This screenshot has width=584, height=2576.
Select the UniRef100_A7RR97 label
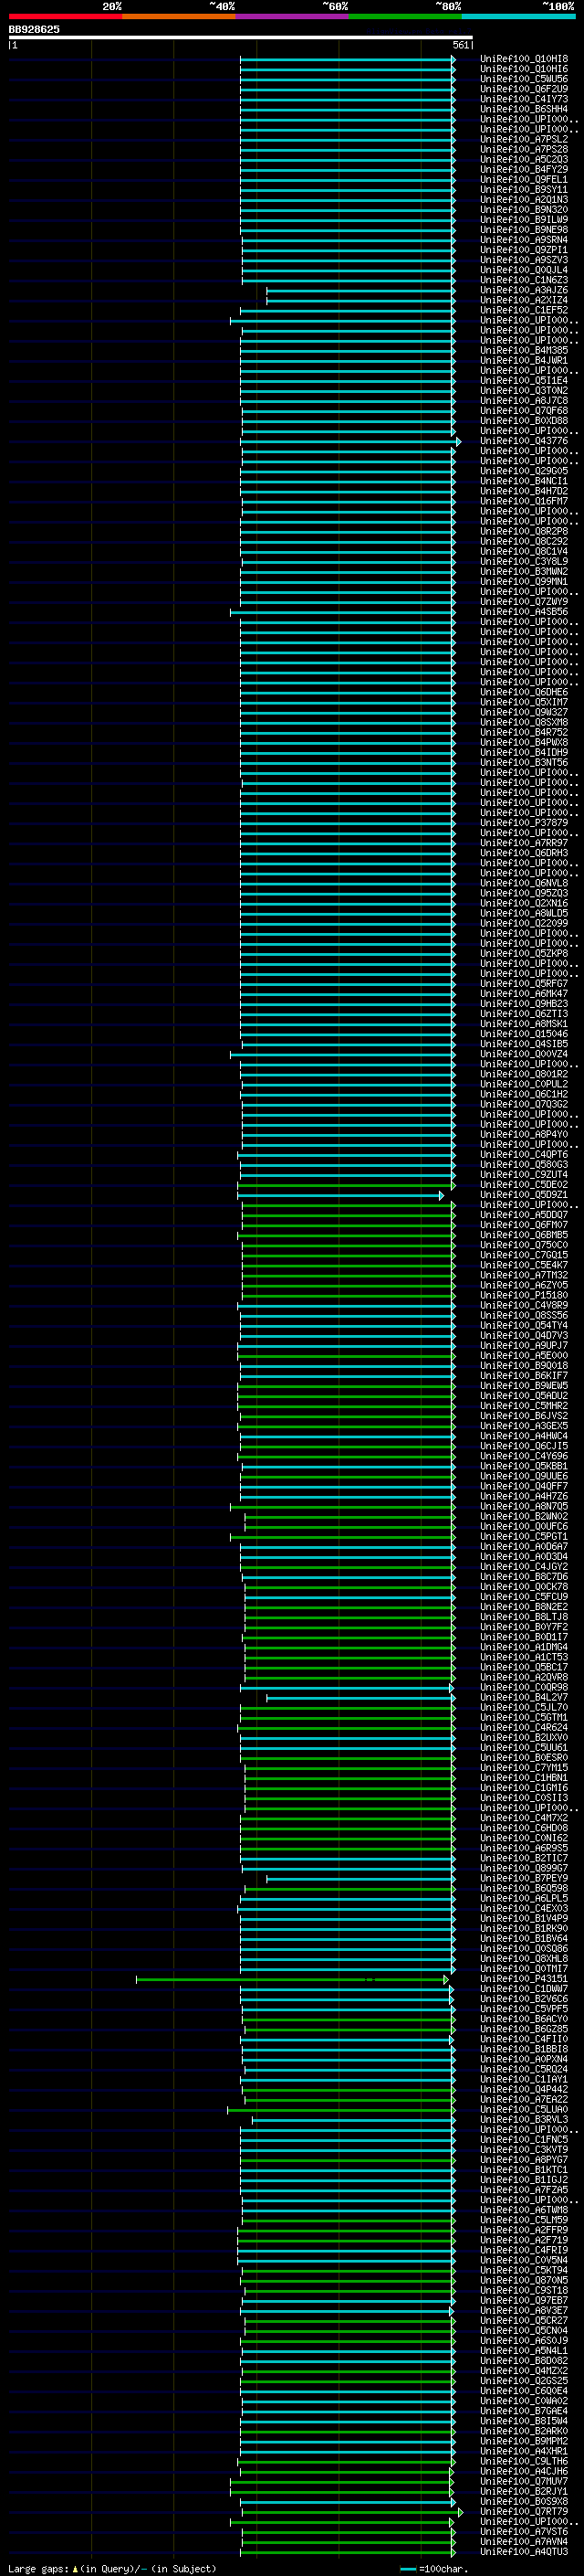pos(524,843)
